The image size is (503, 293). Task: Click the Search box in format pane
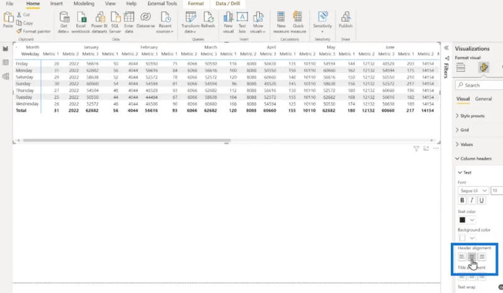pyautogui.click(x=479, y=85)
